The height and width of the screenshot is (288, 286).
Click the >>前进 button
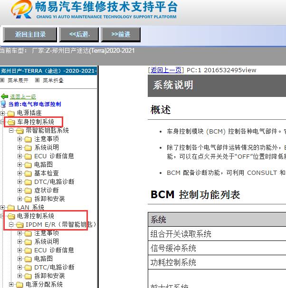[121, 35]
